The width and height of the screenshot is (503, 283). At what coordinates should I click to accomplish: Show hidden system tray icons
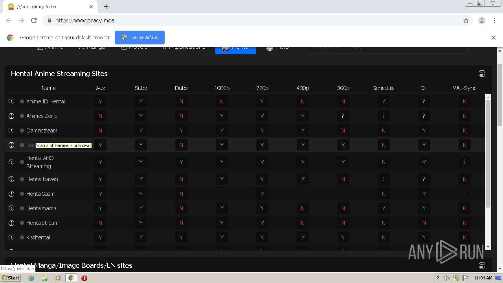point(438,278)
